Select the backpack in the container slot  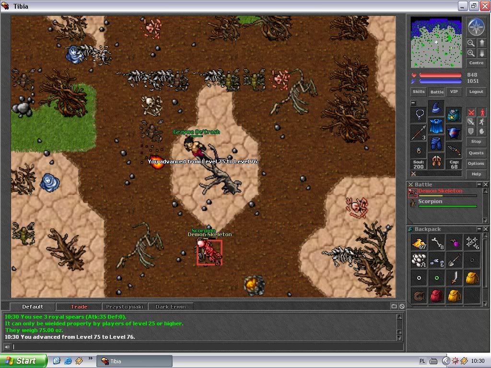[454, 115]
